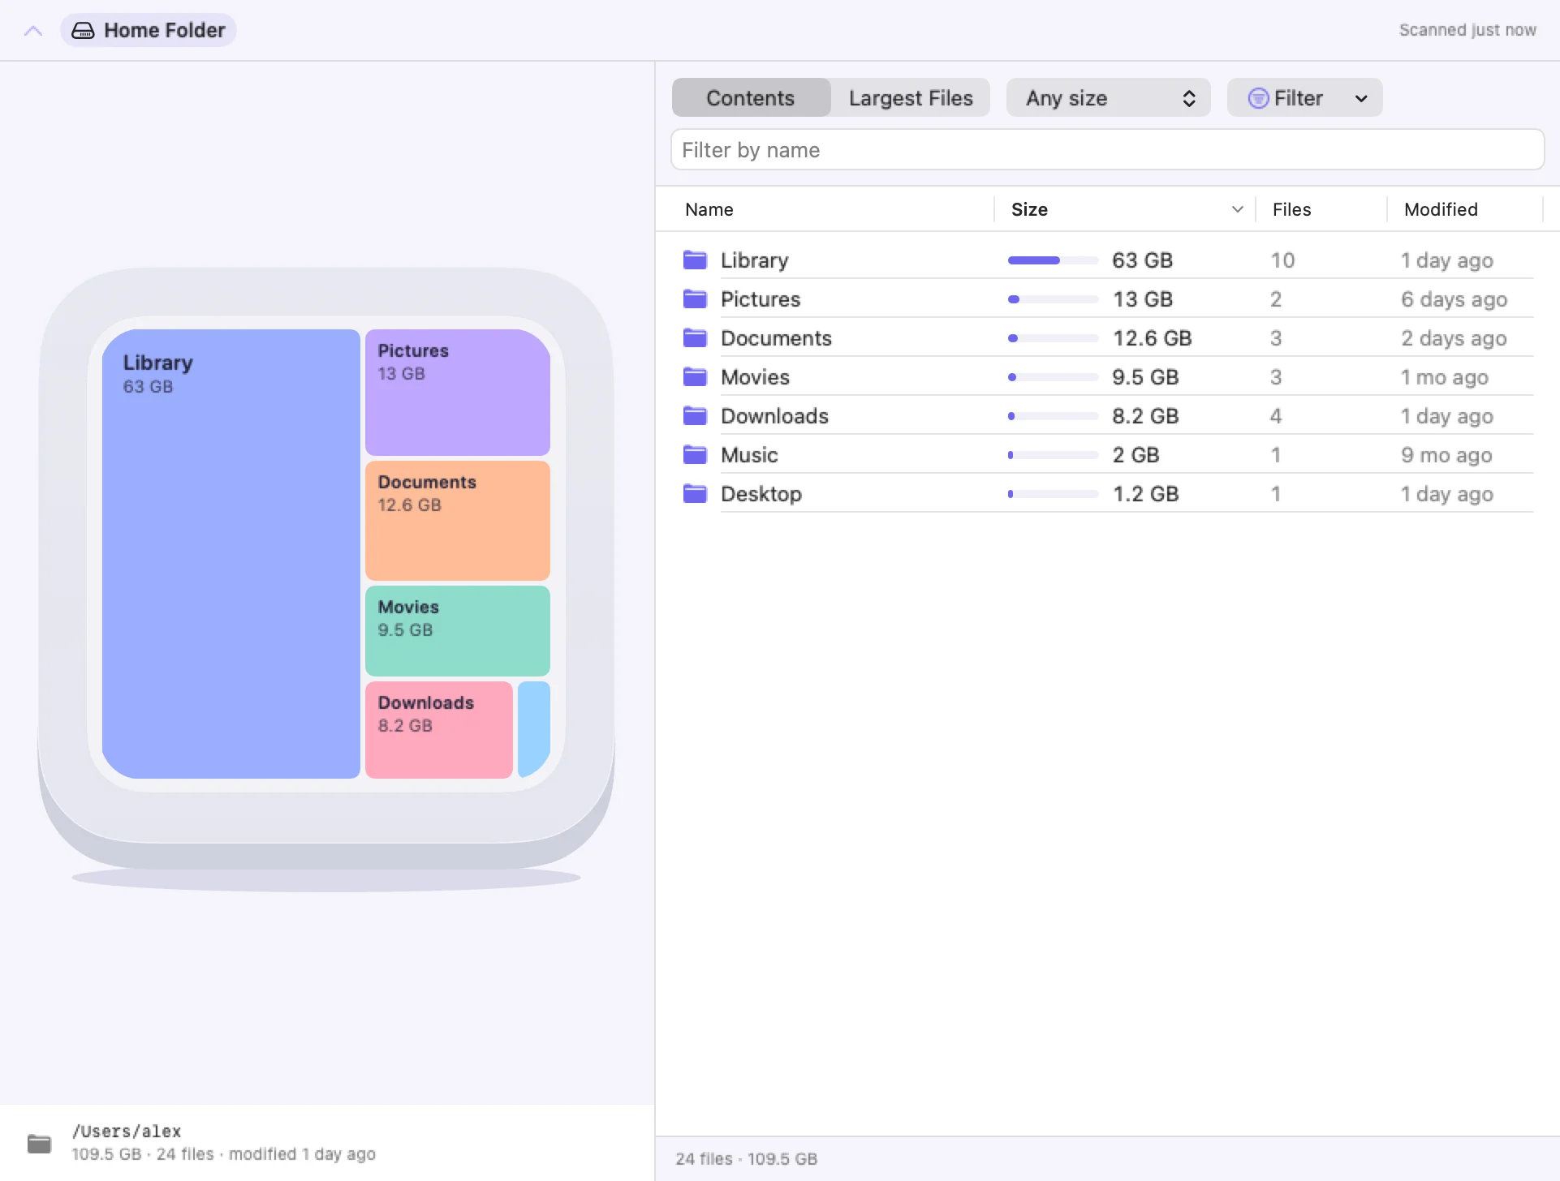Click the up chevron navigation icon

33,31
